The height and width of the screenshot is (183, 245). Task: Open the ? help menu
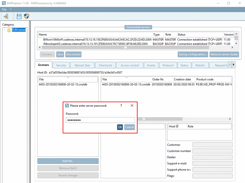click(x=11, y=9)
